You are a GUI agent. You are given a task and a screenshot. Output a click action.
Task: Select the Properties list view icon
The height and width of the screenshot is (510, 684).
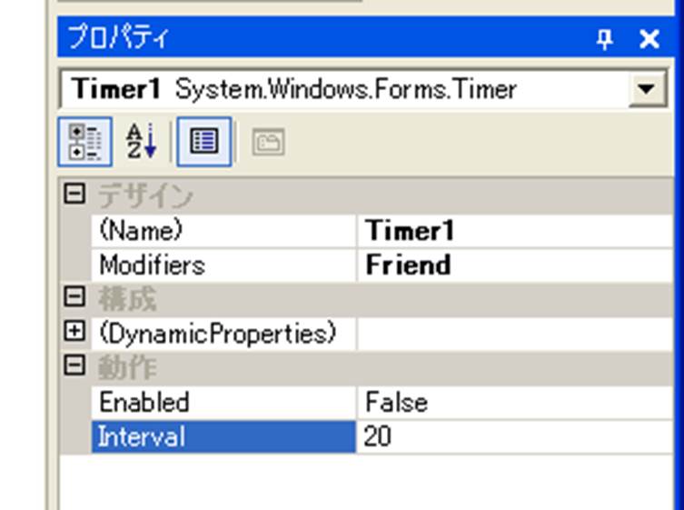pyautogui.click(x=204, y=142)
